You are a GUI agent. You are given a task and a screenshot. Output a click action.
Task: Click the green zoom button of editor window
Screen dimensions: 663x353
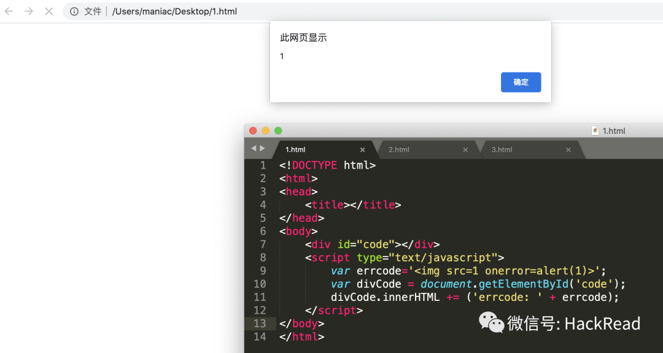click(278, 131)
